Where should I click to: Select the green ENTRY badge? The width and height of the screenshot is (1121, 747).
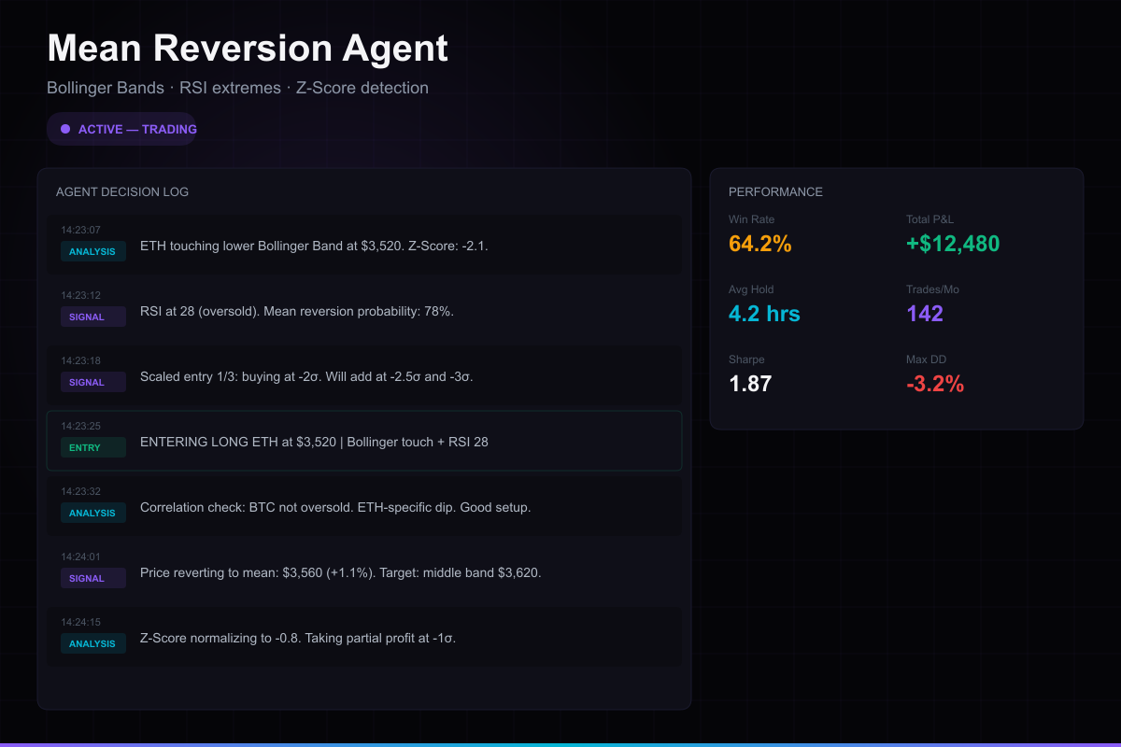click(92, 447)
